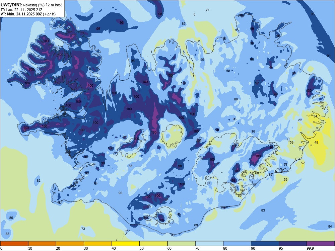335x251 pixels.
Task: Select the legend scale label '80'
Action: (225, 248)
